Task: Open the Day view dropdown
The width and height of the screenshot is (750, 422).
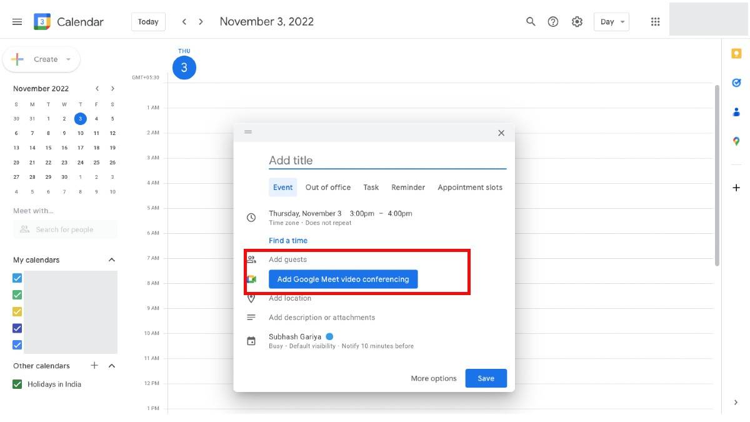Action: coord(611,22)
